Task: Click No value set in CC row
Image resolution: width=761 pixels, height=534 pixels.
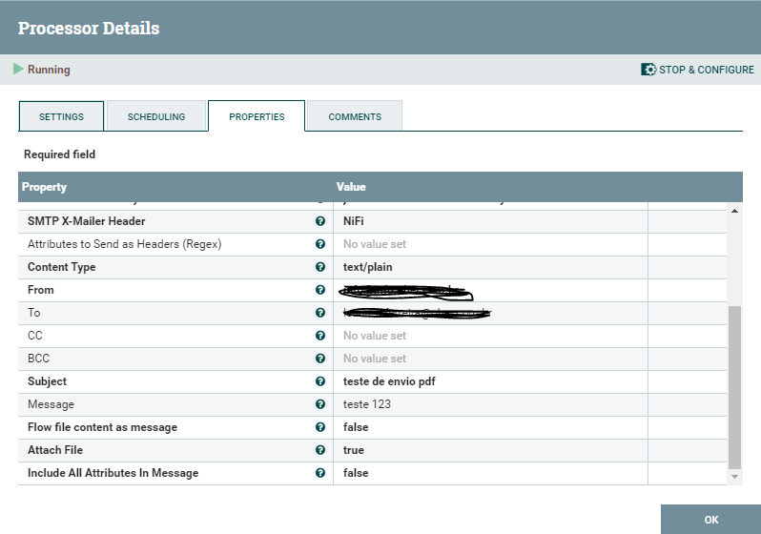Action: click(374, 336)
